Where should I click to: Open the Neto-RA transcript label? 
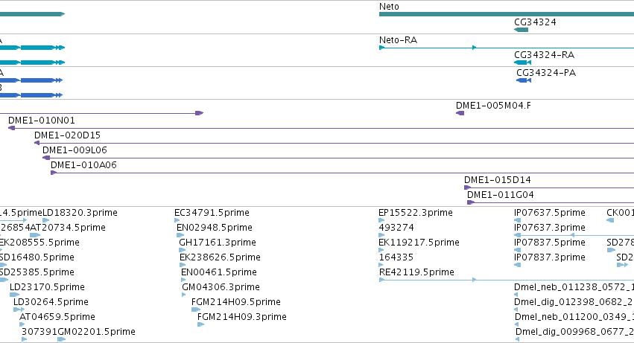[398, 40]
